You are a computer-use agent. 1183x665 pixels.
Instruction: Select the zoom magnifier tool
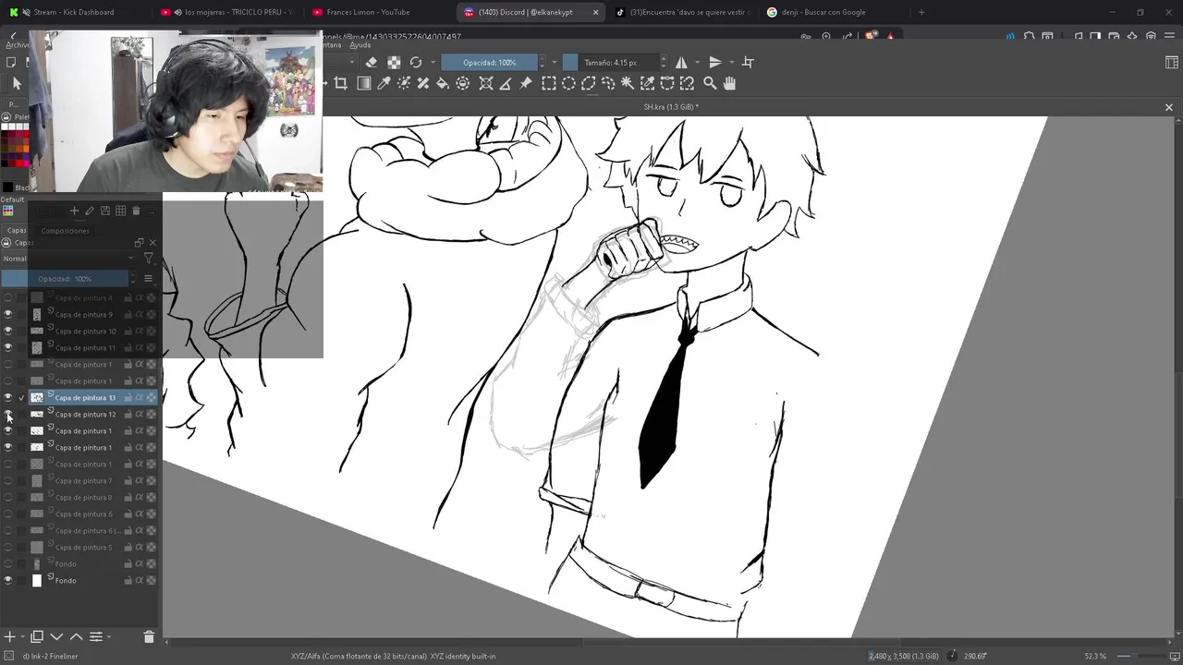click(x=710, y=83)
